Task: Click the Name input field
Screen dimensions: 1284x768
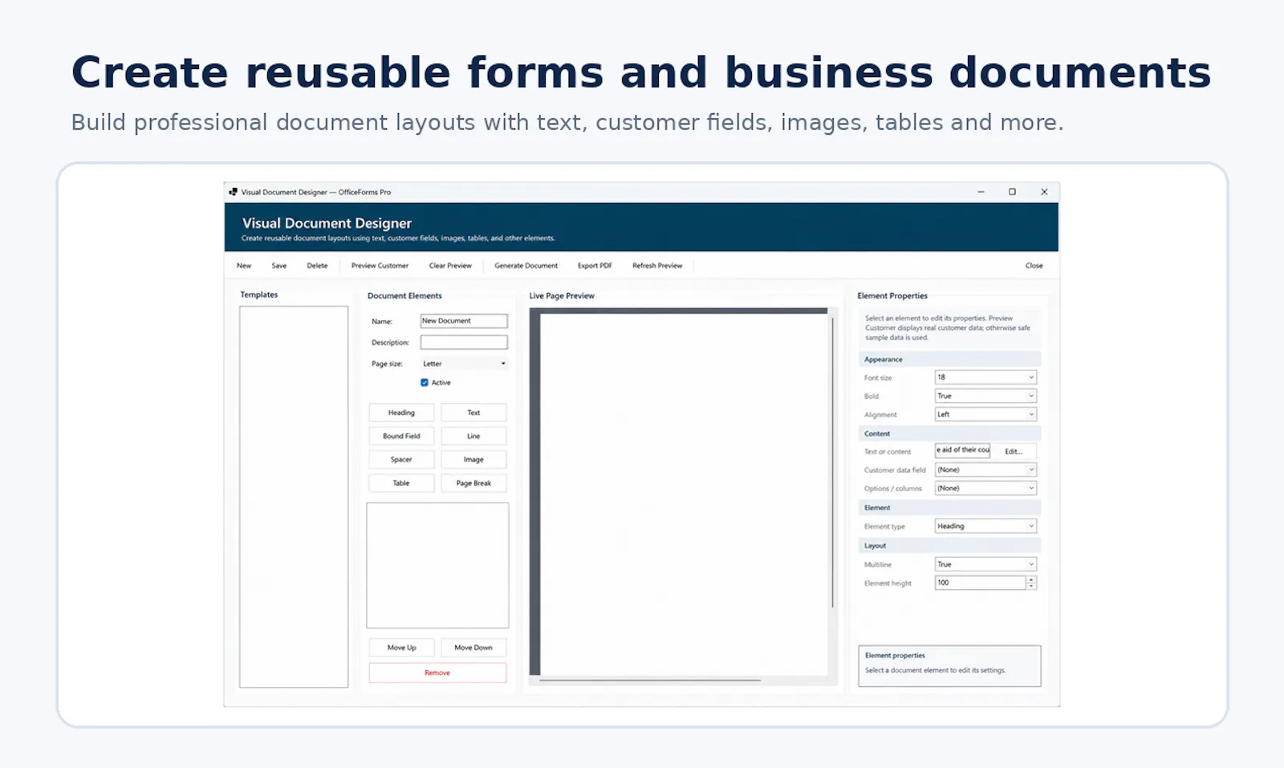Action: coord(464,321)
